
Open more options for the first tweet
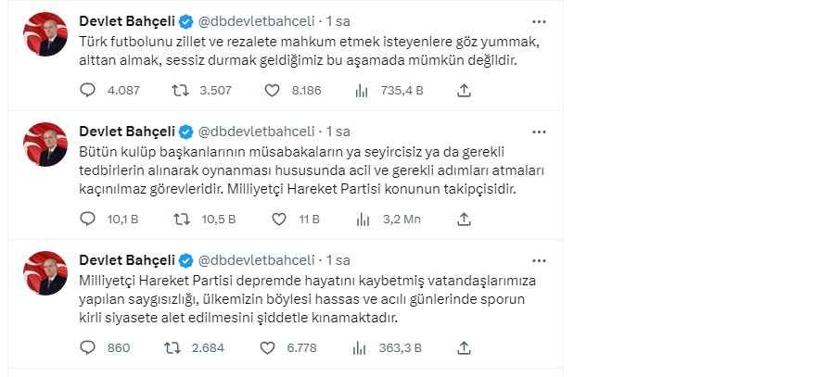(539, 20)
